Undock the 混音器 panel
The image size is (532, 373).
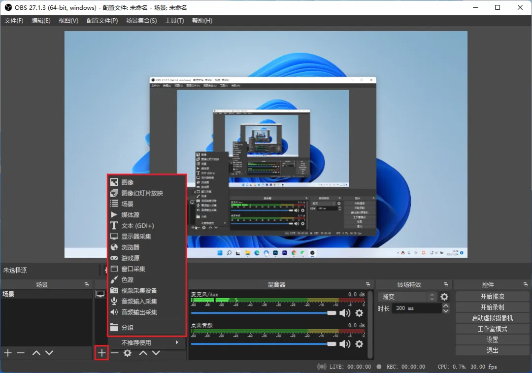tap(368, 284)
